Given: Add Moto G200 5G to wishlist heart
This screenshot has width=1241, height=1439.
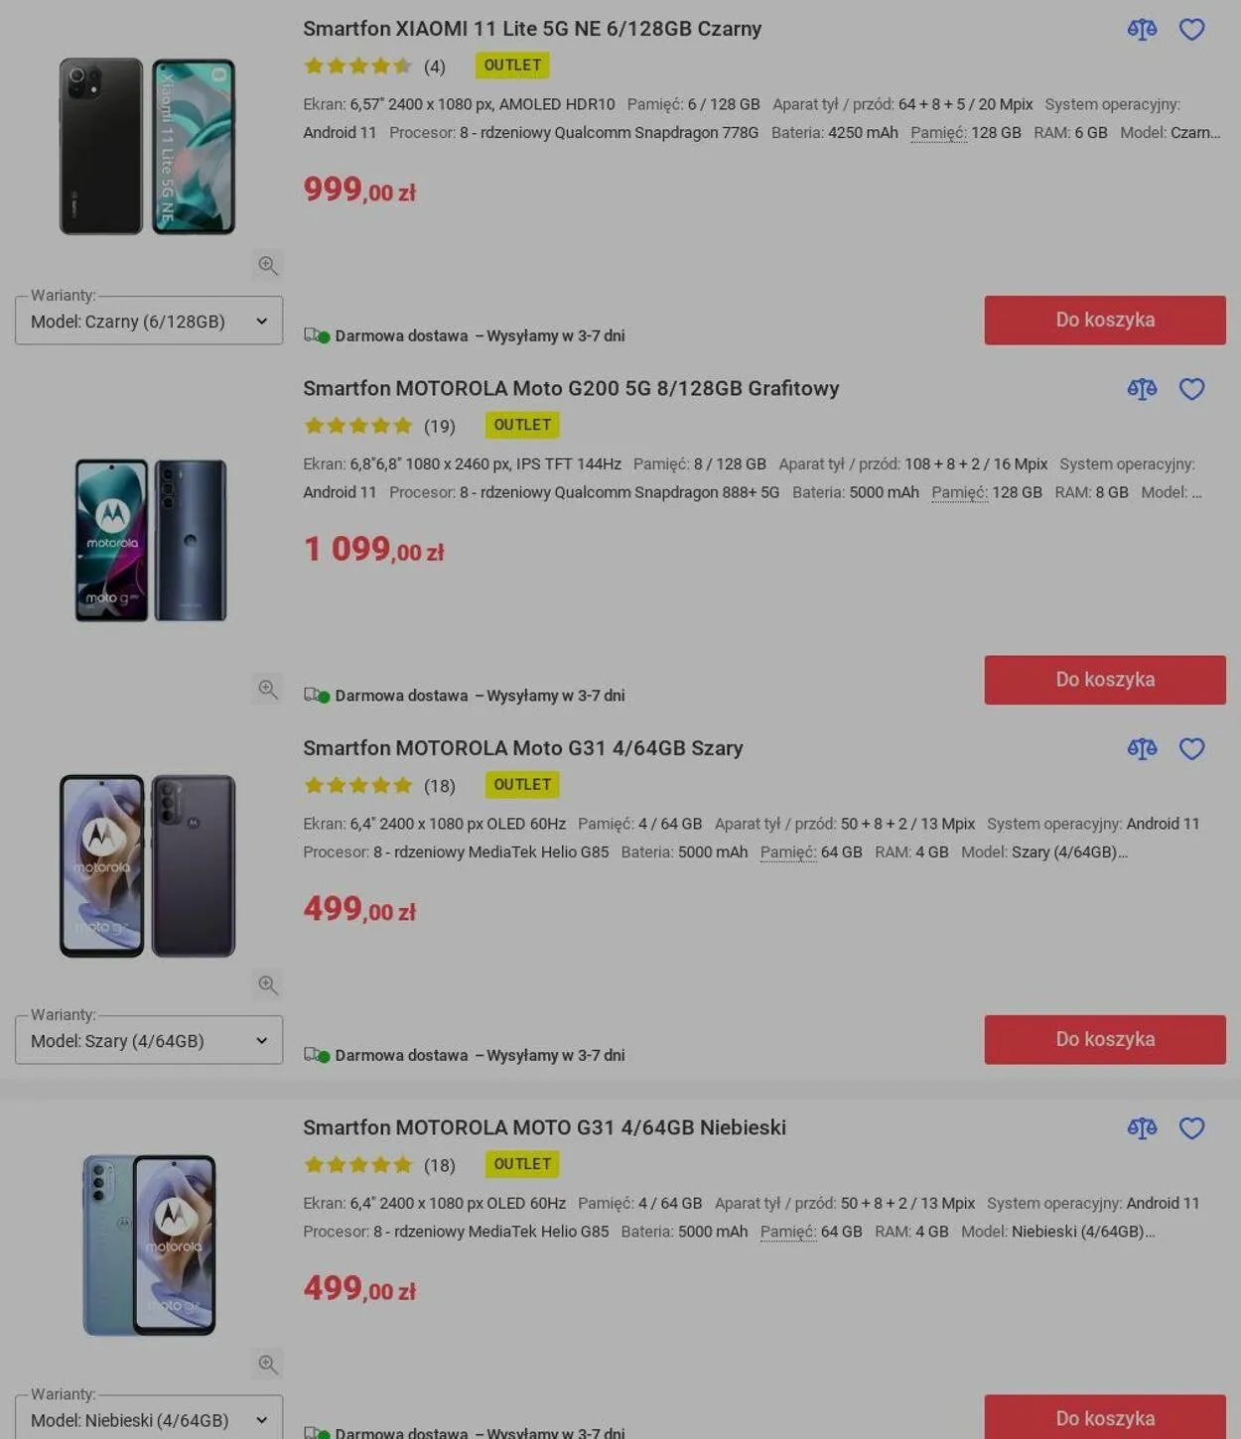Looking at the screenshot, I should [1191, 389].
